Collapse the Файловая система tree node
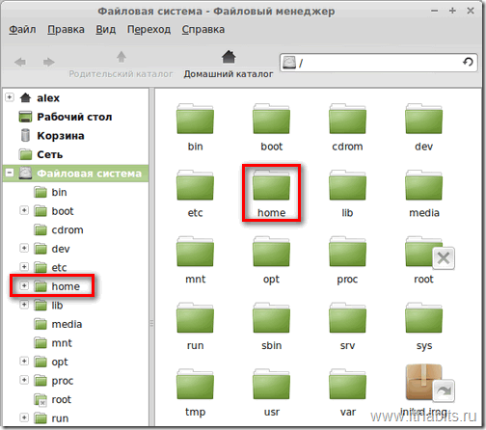The width and height of the screenshot is (486, 430). point(10,173)
